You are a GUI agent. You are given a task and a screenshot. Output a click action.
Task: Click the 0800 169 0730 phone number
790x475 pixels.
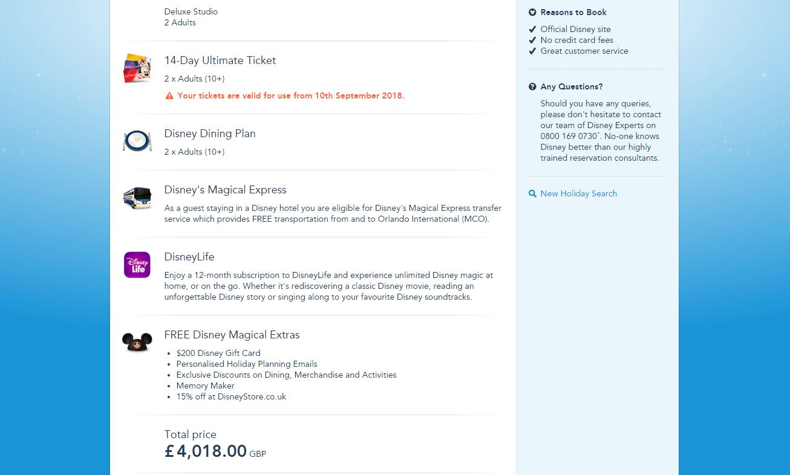569,137
